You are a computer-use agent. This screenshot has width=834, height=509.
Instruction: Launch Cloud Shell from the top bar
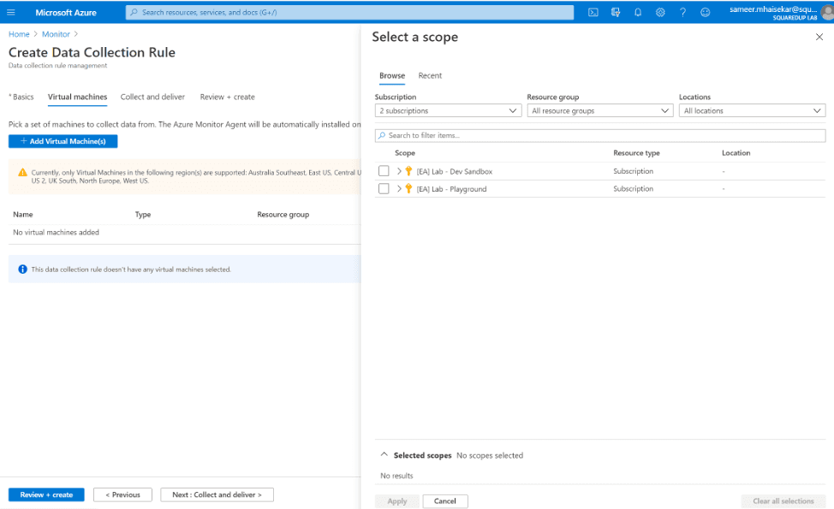coord(593,12)
